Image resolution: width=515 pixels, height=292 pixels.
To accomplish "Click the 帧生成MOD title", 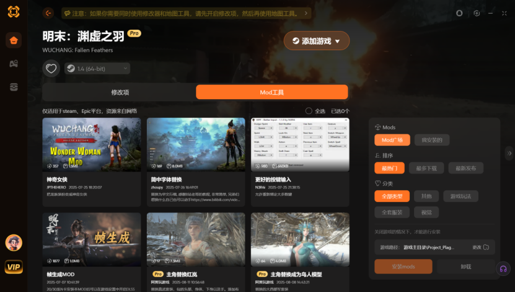I will (61, 274).
